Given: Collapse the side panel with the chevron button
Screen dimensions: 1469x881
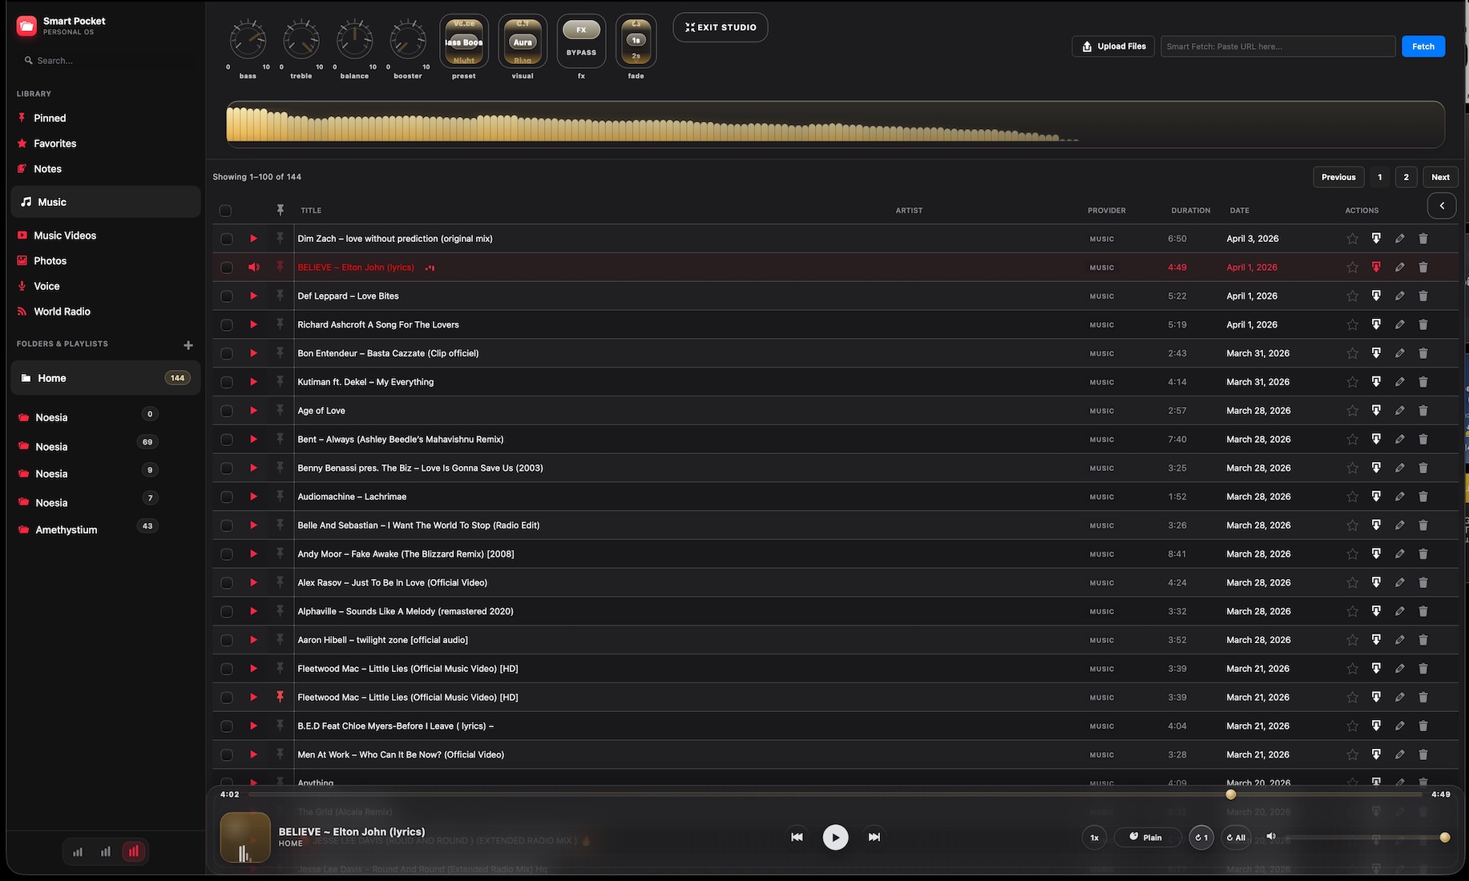Looking at the screenshot, I should tap(1442, 206).
